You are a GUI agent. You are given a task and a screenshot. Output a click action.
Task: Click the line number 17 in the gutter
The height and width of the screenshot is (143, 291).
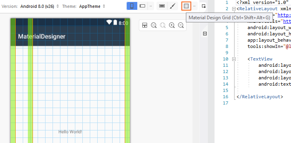click(x=226, y=103)
